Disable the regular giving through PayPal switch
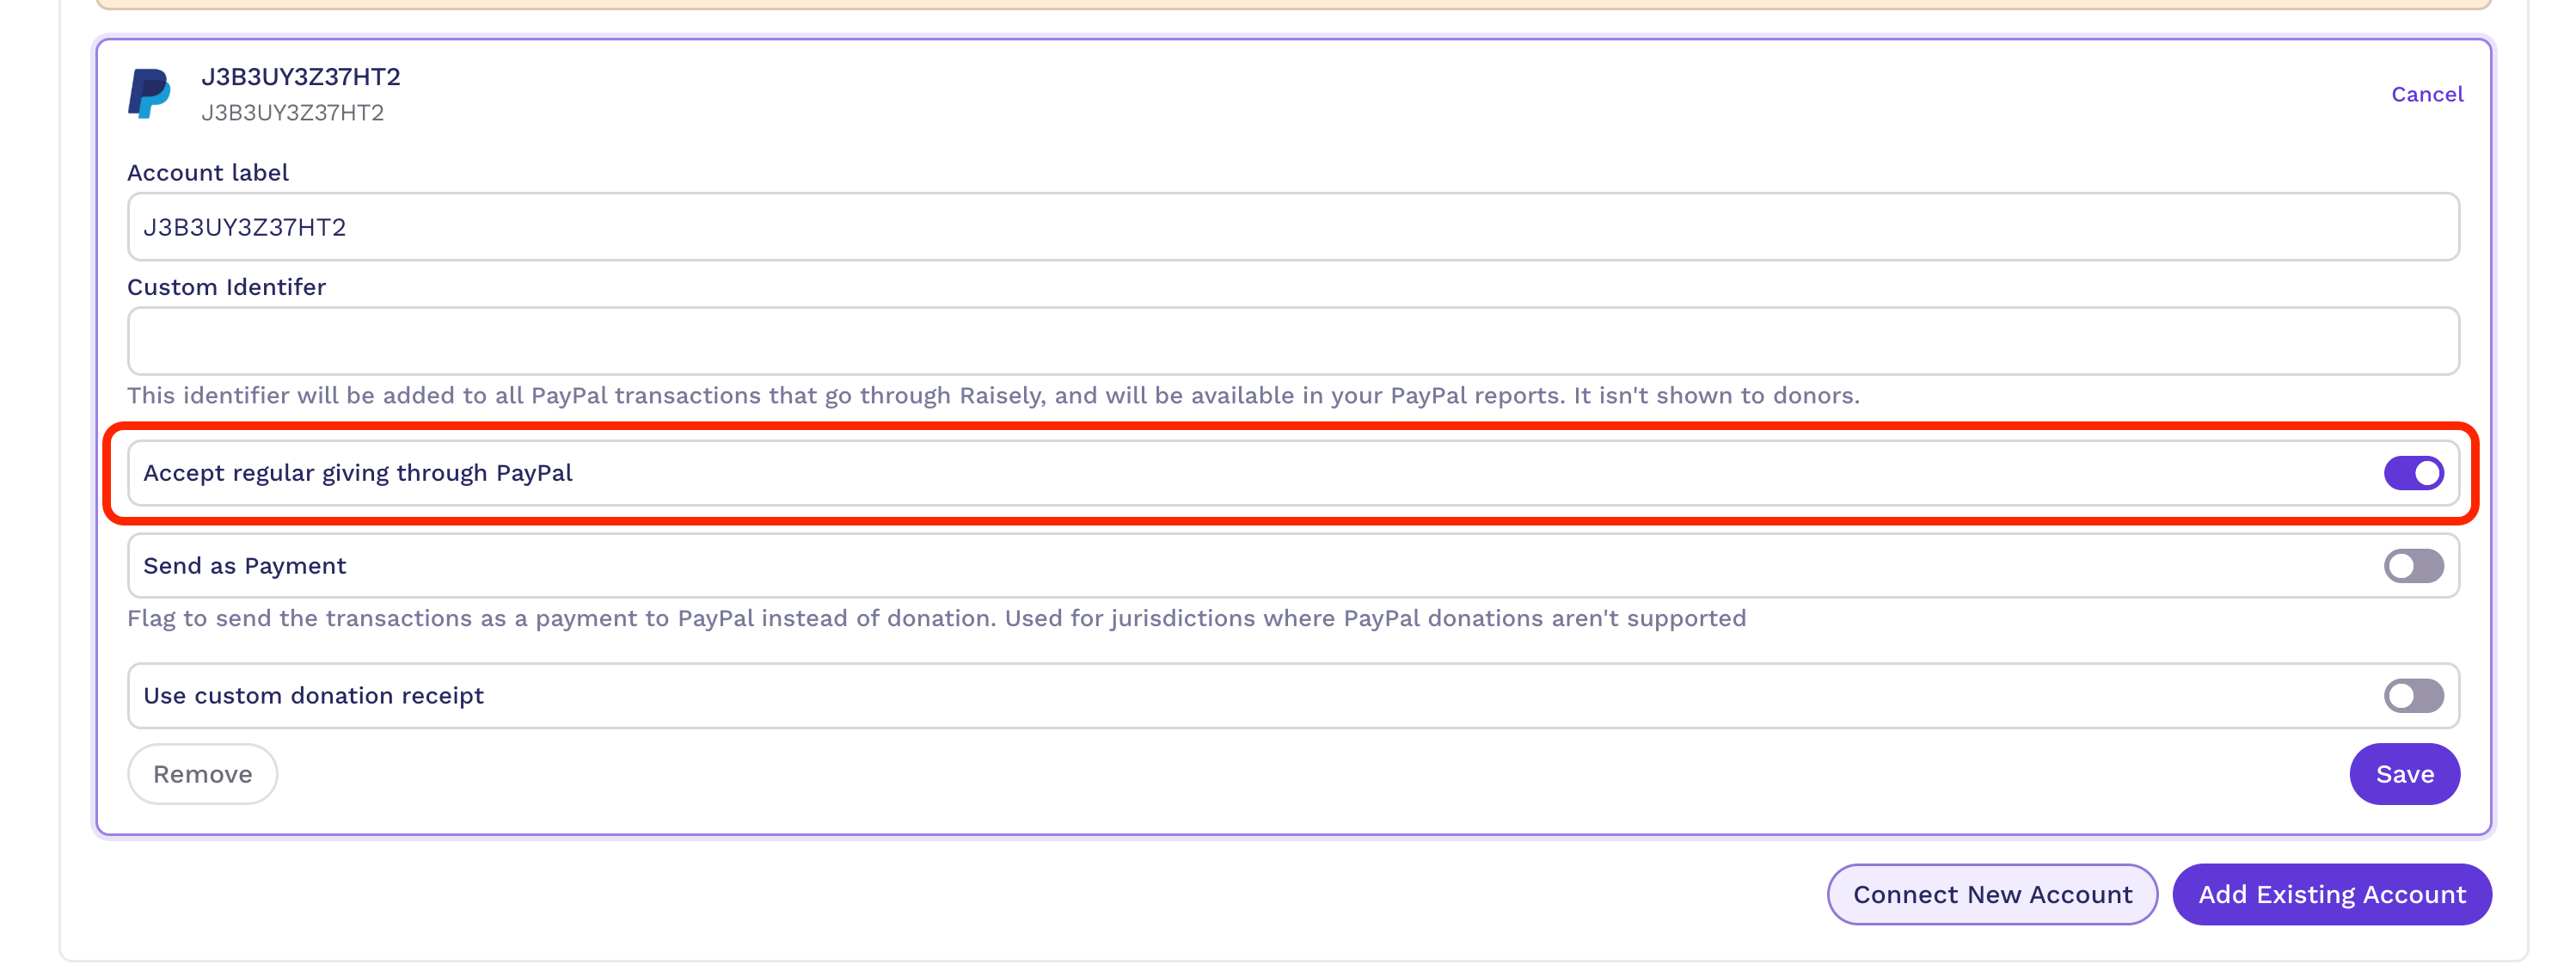This screenshot has height=965, width=2576. tap(2412, 473)
